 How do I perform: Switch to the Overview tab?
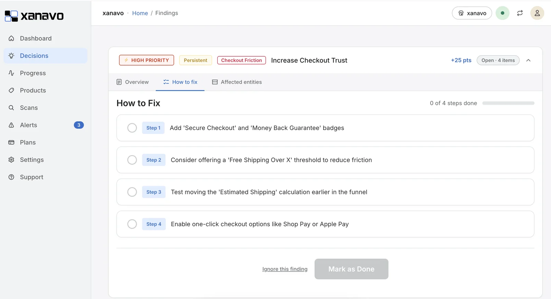coord(133,82)
